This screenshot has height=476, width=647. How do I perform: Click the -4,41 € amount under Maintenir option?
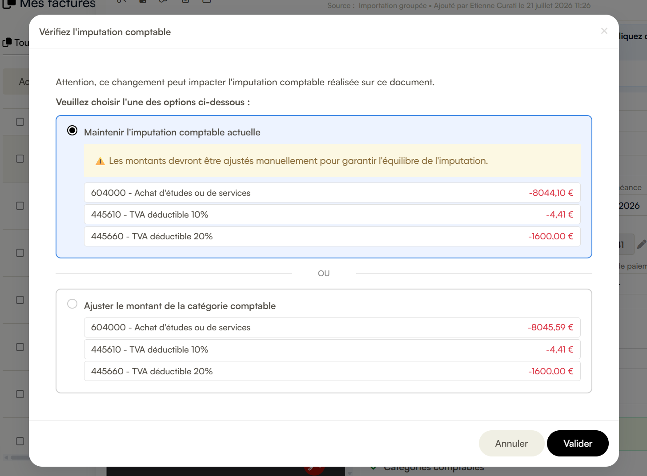[559, 214]
